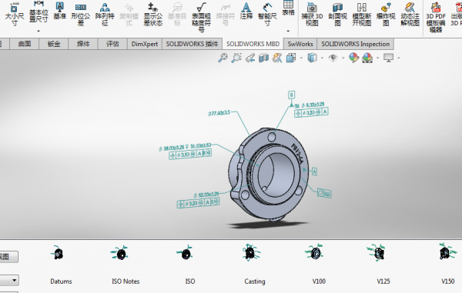Open the 剖面视图 section view tool
Image resolution: width=462 pixels, height=293 pixels.
click(338, 14)
